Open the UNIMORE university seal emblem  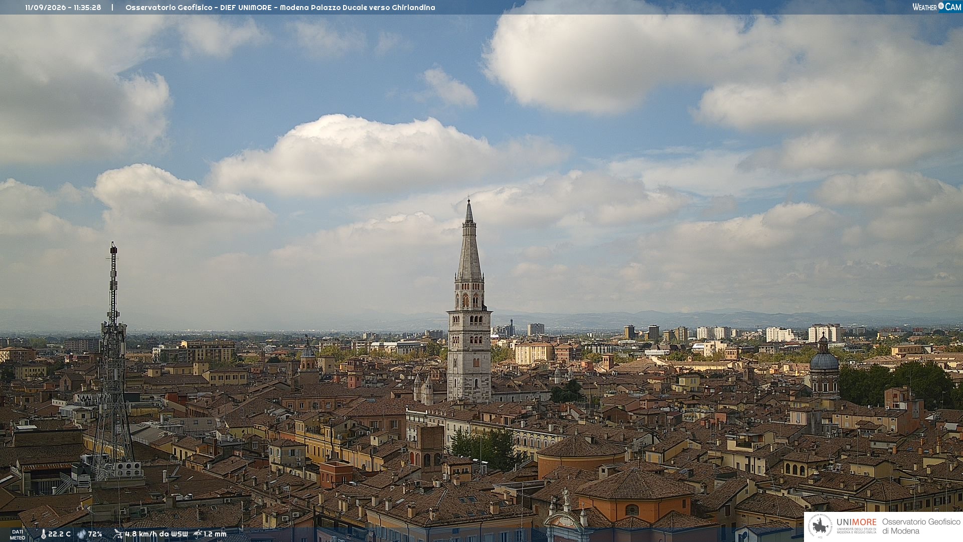point(821,526)
